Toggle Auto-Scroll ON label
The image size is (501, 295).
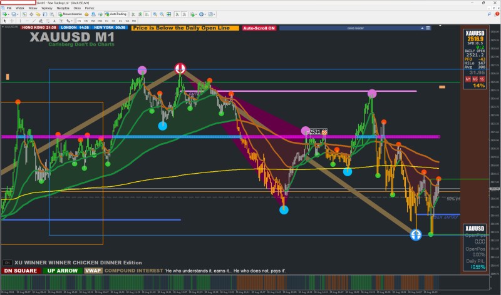click(259, 28)
